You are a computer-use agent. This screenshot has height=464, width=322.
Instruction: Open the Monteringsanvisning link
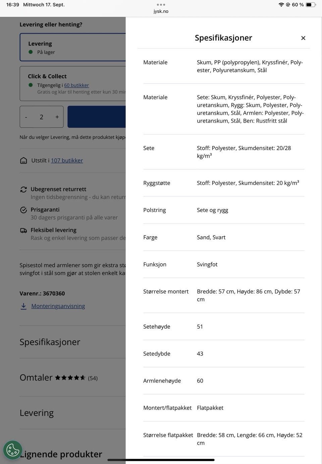[x=58, y=306]
